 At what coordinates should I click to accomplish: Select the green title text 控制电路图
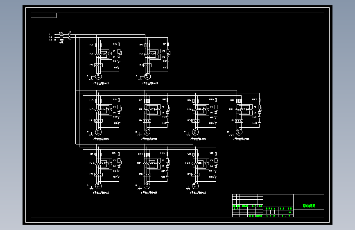[309, 206]
